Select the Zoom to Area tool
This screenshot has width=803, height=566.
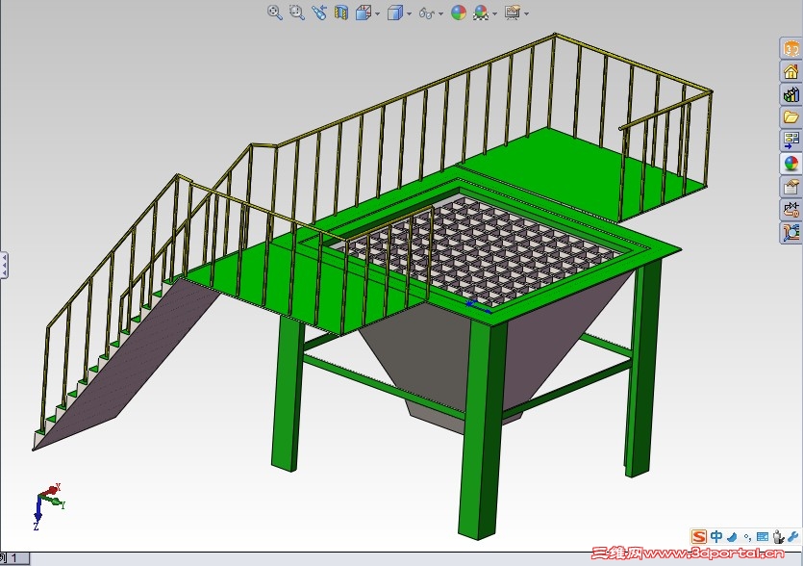(x=297, y=13)
